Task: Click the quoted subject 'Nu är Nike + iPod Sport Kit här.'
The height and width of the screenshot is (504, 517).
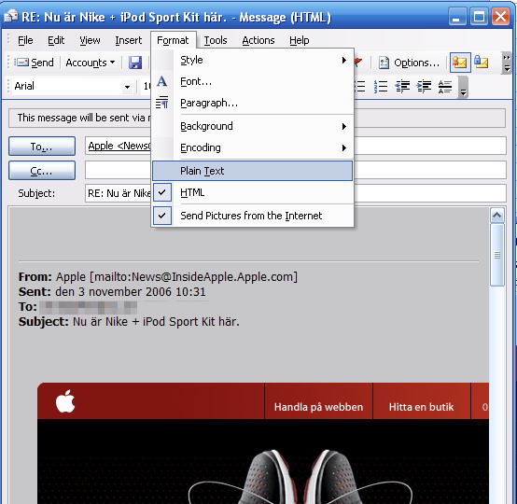Action: (x=156, y=321)
